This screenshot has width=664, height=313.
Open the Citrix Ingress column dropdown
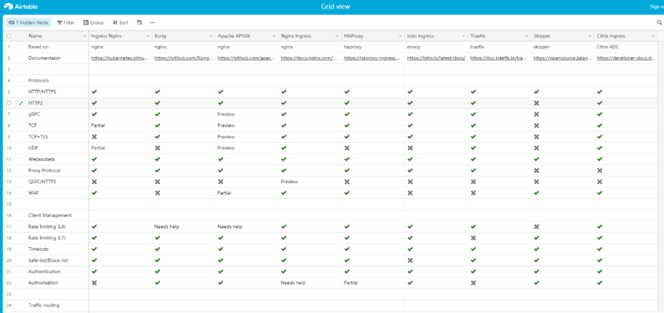click(x=654, y=36)
